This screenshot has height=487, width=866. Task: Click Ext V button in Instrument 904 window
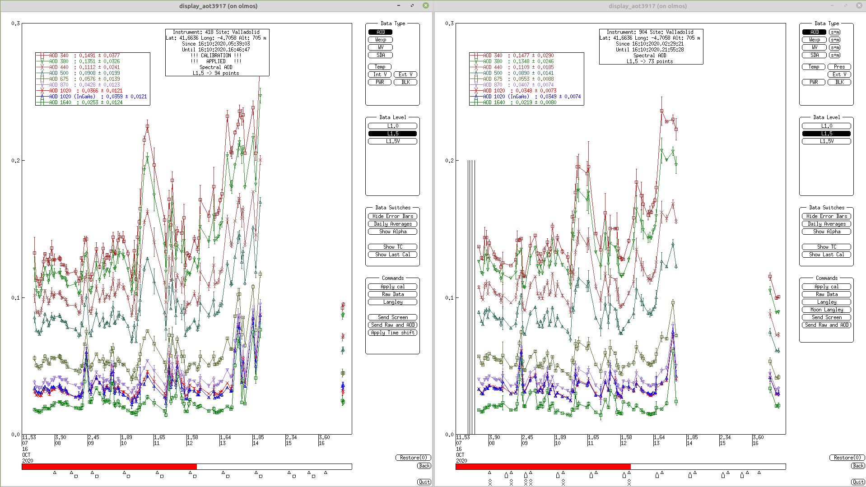tap(839, 74)
